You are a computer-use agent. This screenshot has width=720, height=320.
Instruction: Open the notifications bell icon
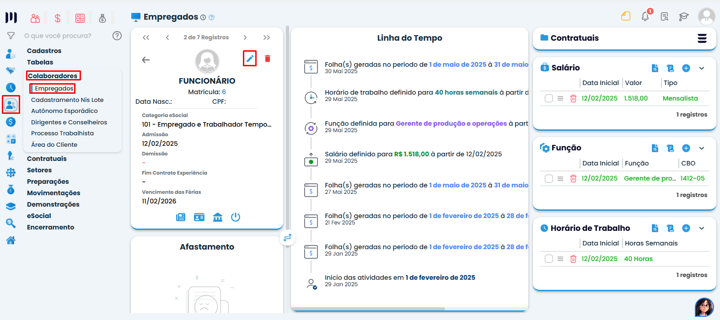tap(645, 17)
